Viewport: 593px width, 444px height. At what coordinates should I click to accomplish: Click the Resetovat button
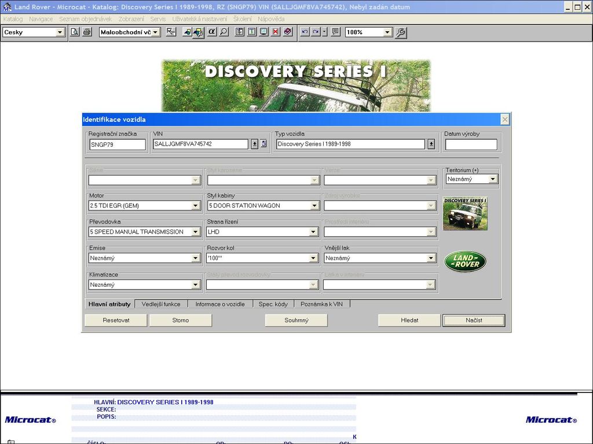coord(116,320)
